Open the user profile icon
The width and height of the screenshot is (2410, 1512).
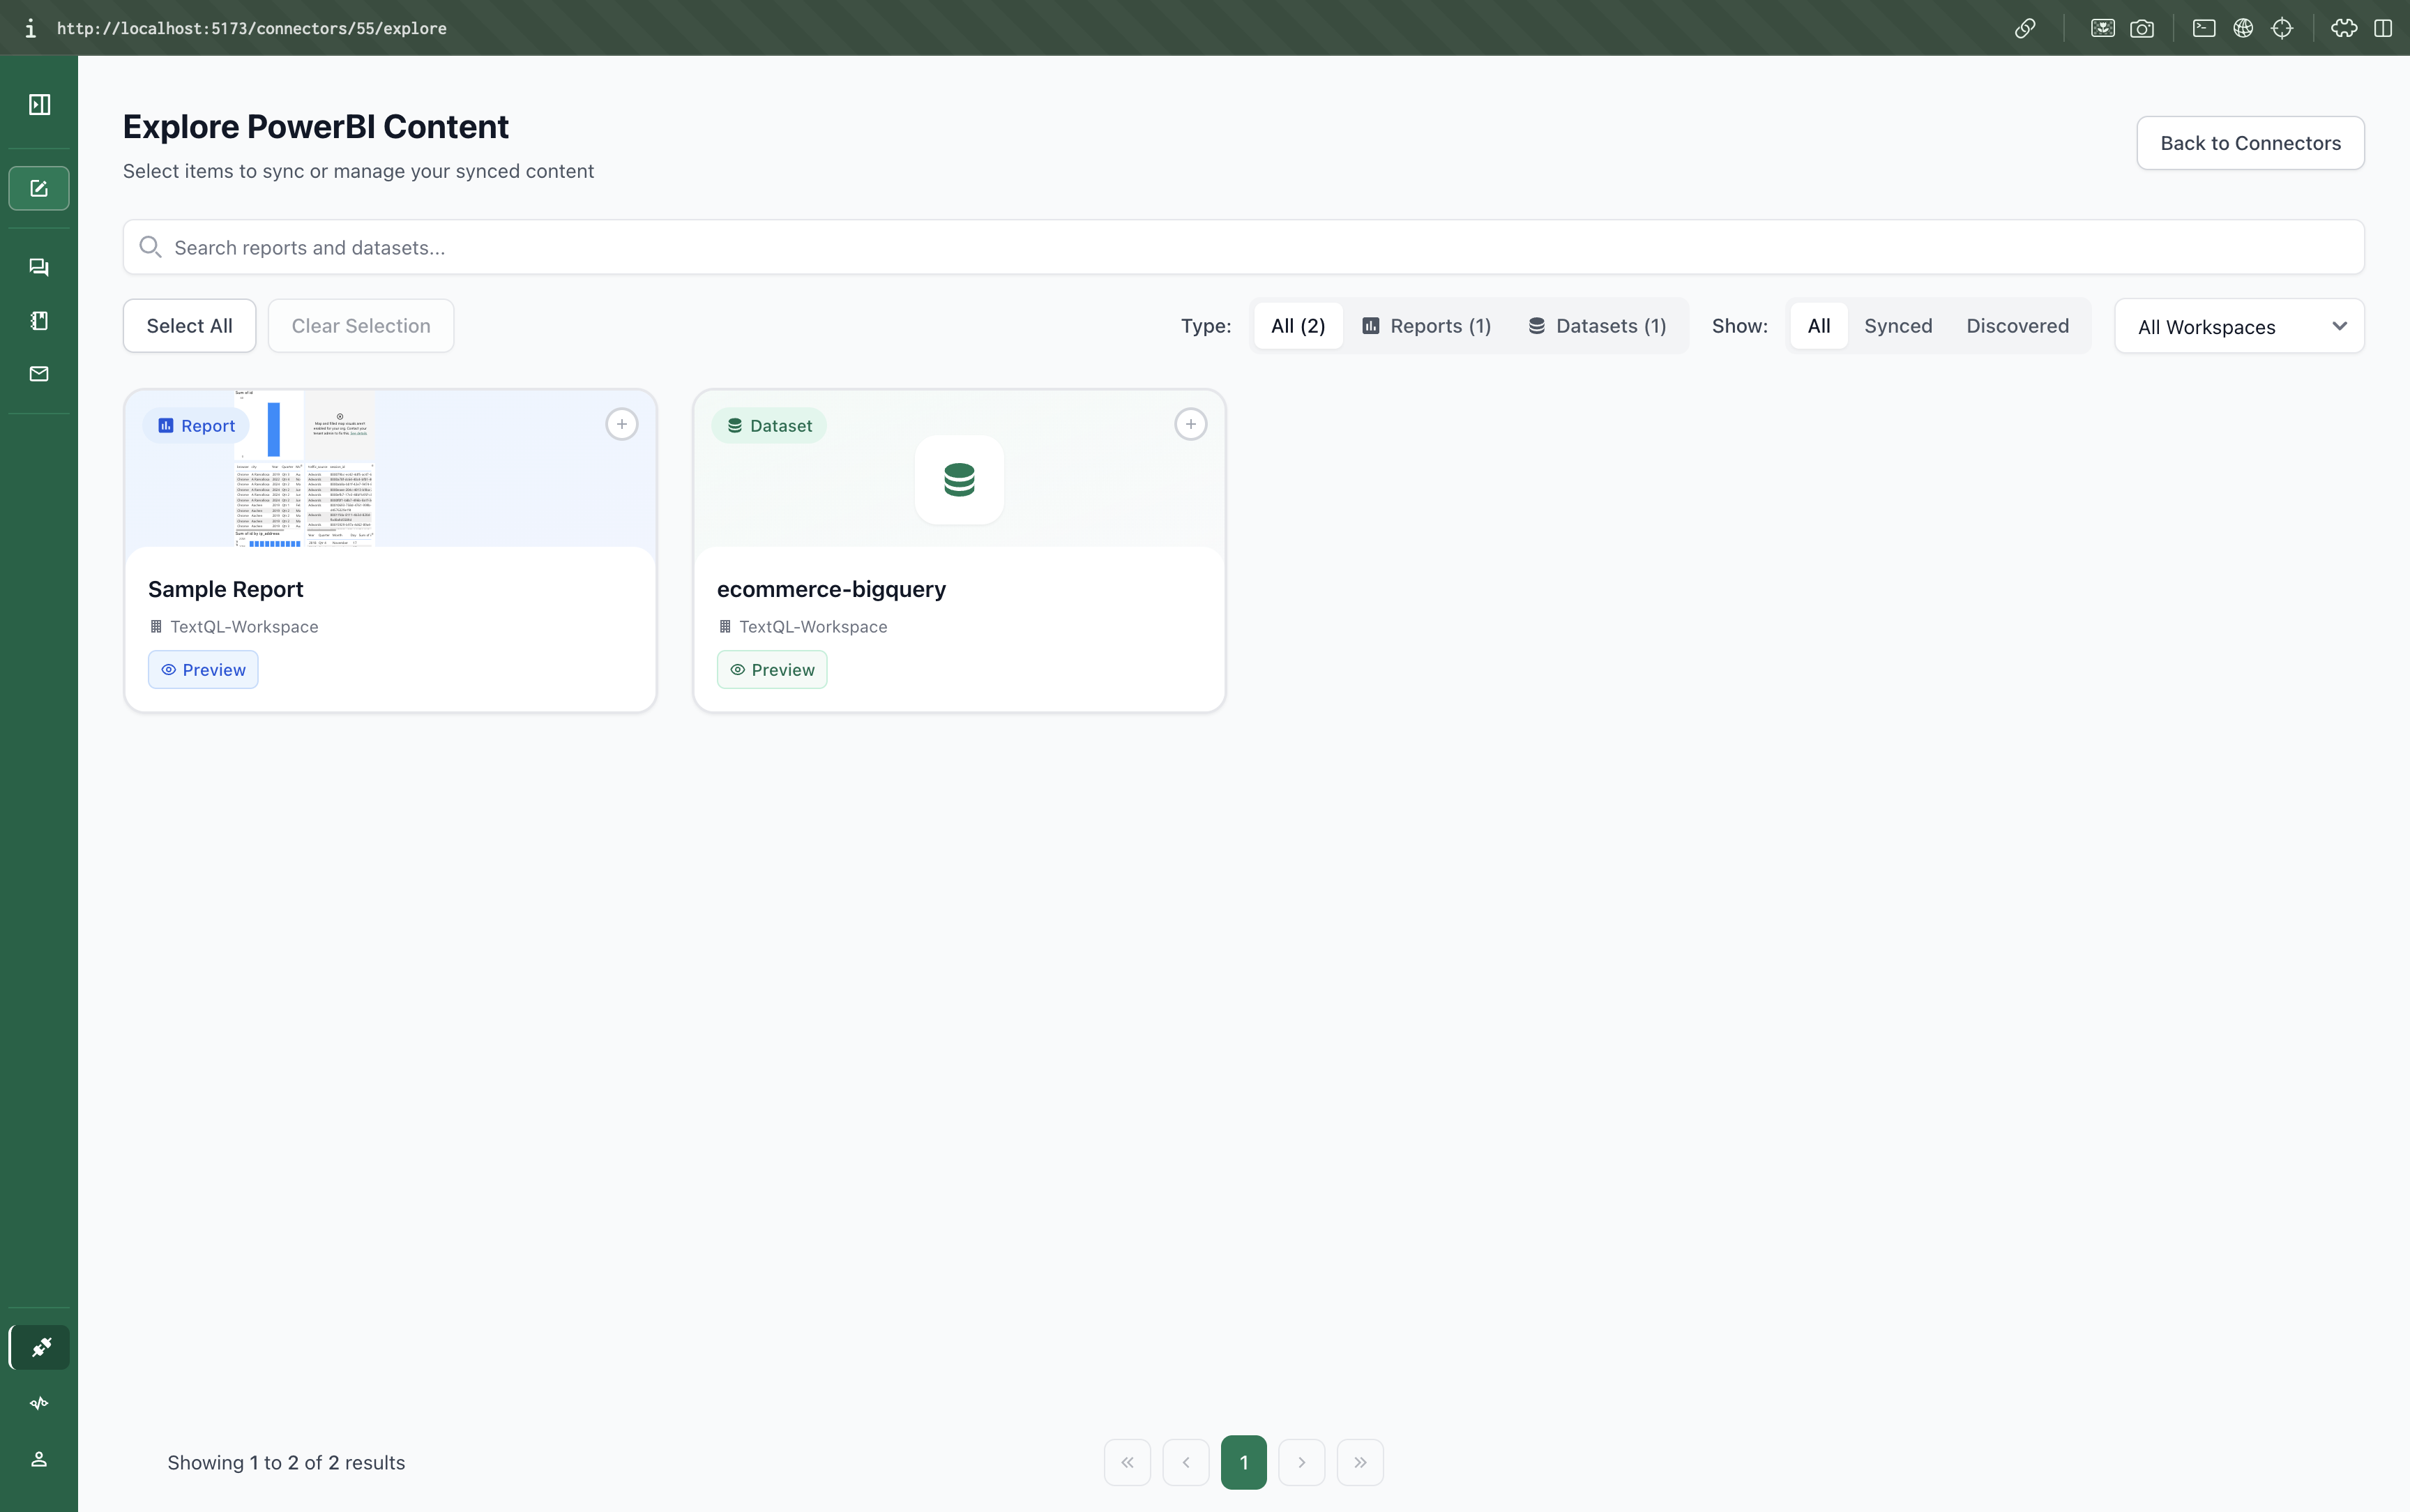39,1459
